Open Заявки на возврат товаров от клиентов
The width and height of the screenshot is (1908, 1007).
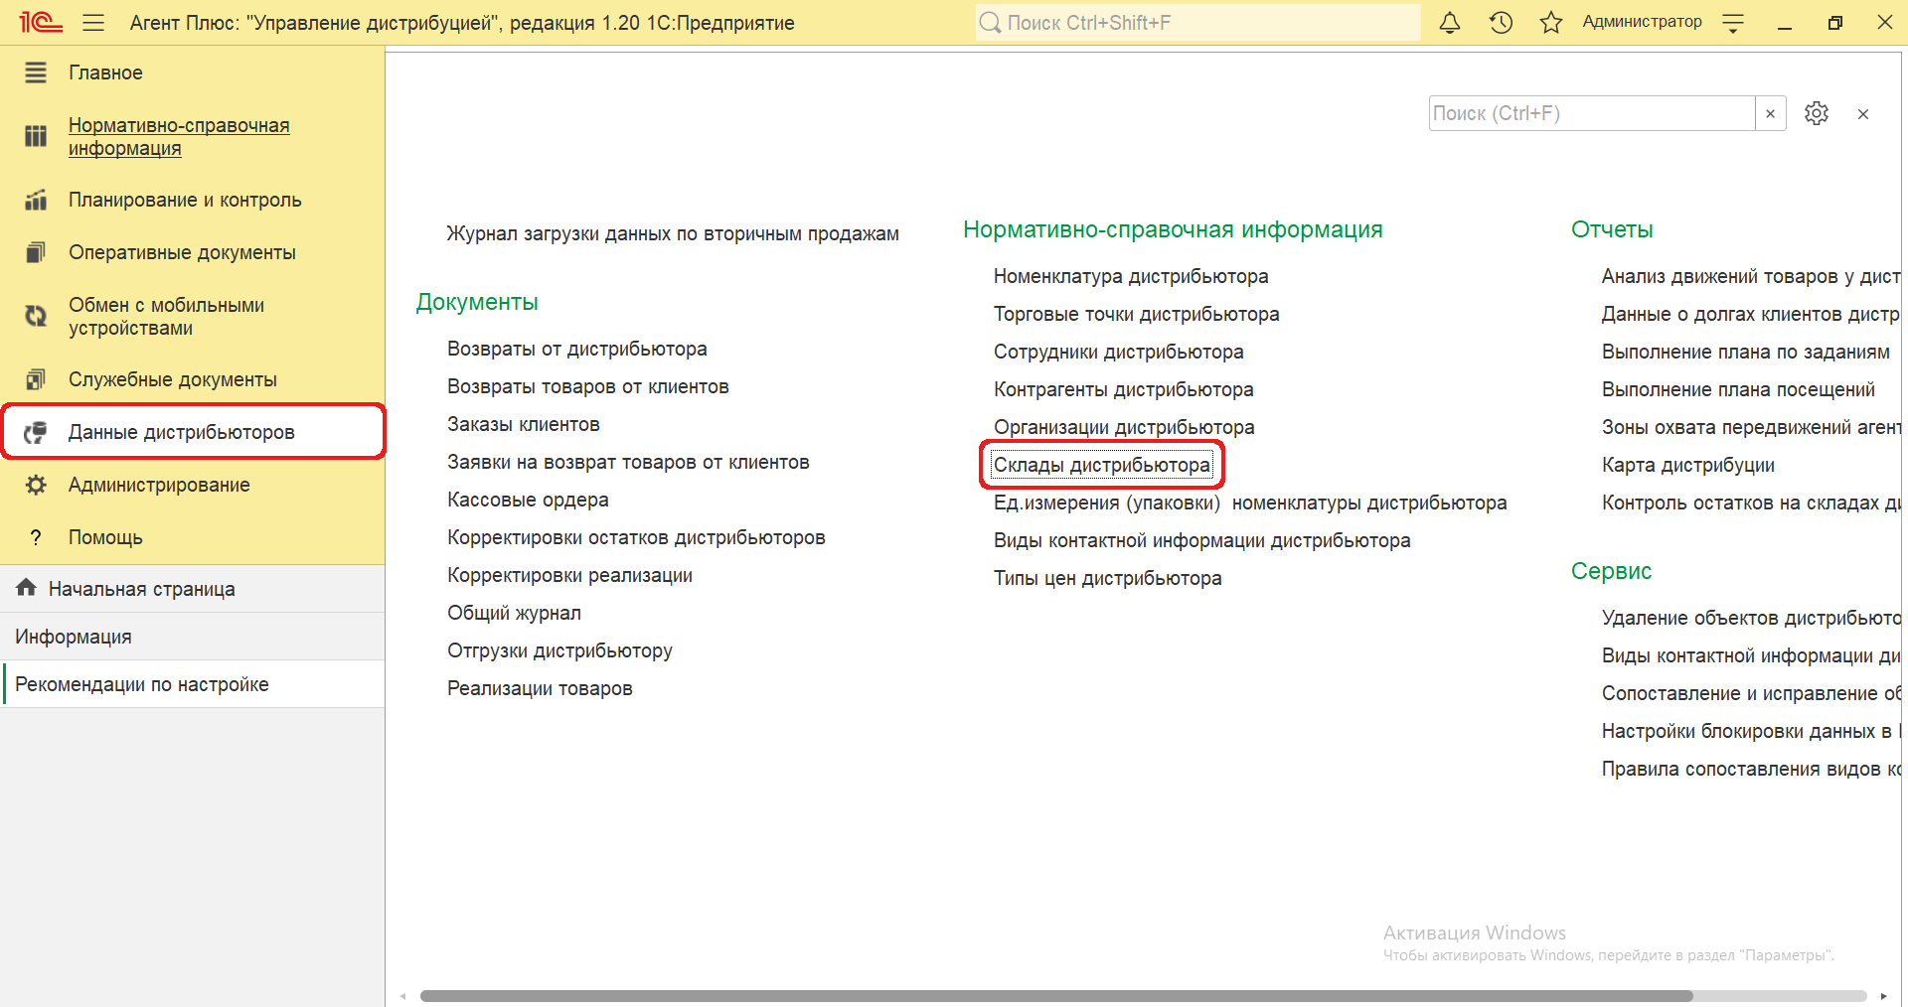pyautogui.click(x=628, y=462)
